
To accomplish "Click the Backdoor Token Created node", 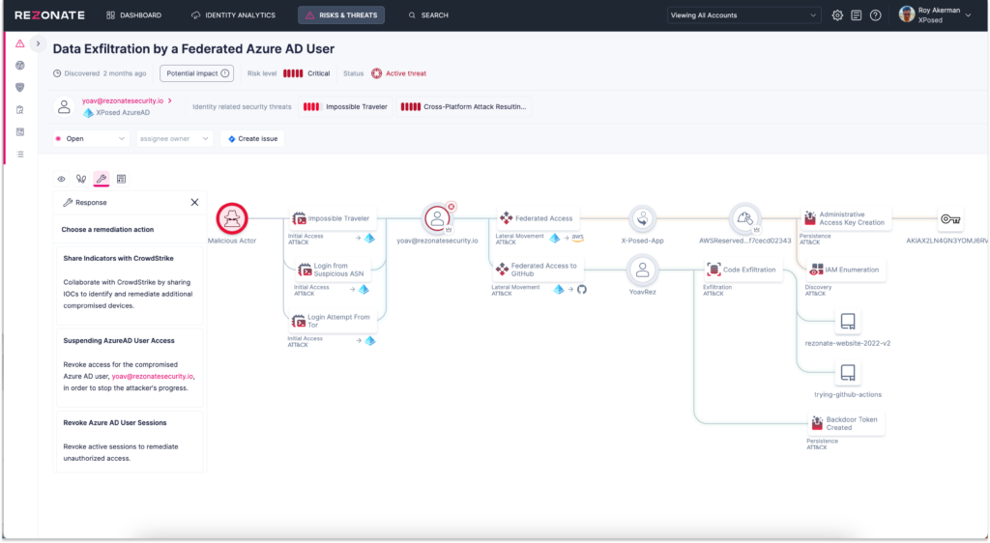I will point(847,424).
